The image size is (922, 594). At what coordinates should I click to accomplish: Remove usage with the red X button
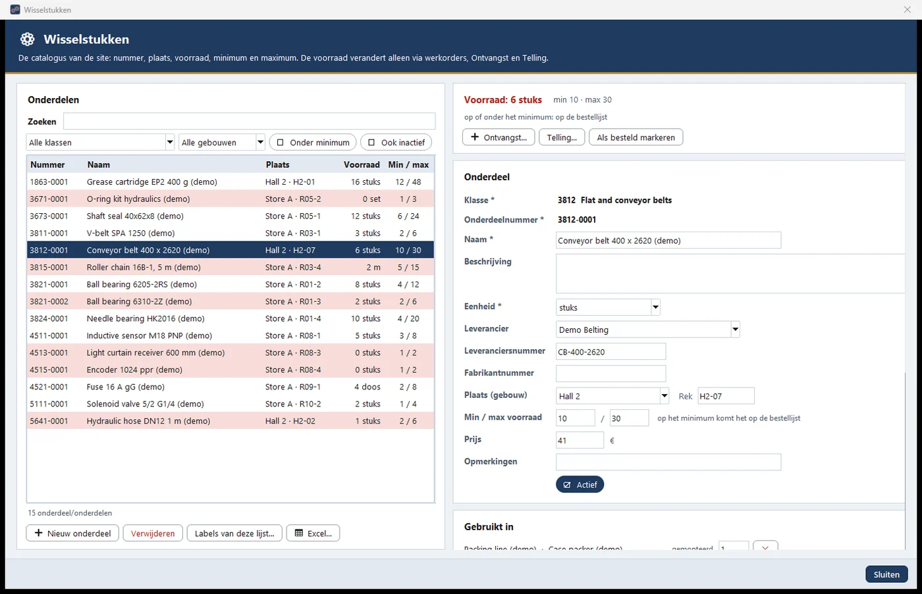(765, 547)
